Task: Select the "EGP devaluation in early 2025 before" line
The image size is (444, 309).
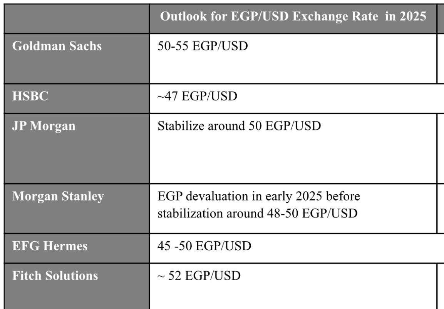Action: [x=259, y=196]
